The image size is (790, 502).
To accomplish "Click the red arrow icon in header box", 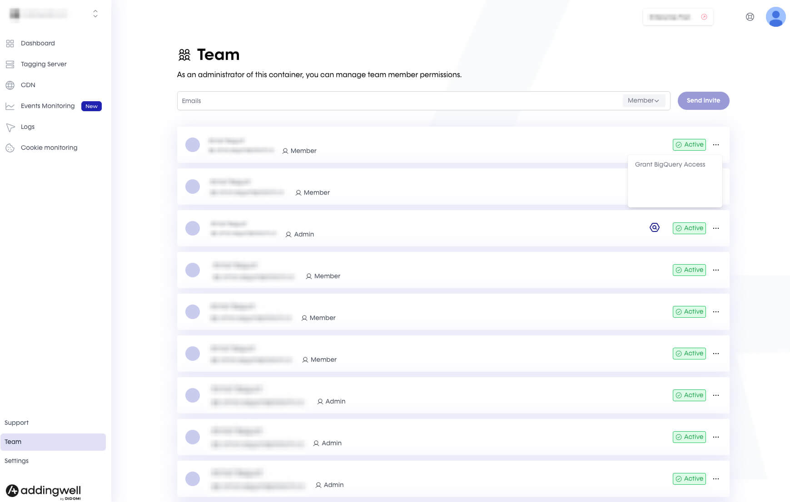I will 704,17.
